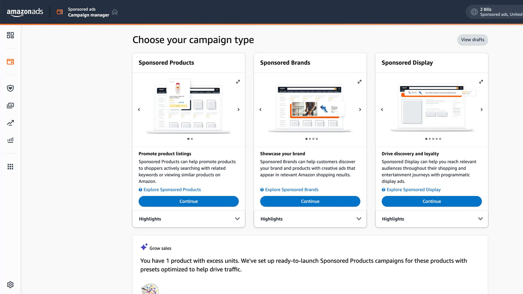Open the dashboard home icon in sidebar
This screenshot has height=294, width=523.
pyautogui.click(x=10, y=35)
